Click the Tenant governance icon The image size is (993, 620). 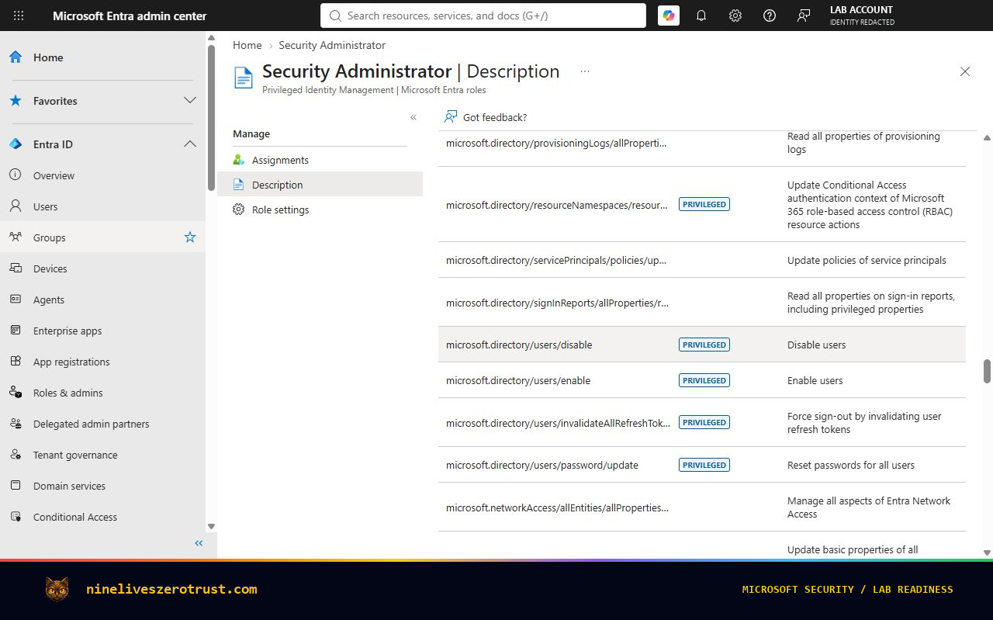click(16, 455)
